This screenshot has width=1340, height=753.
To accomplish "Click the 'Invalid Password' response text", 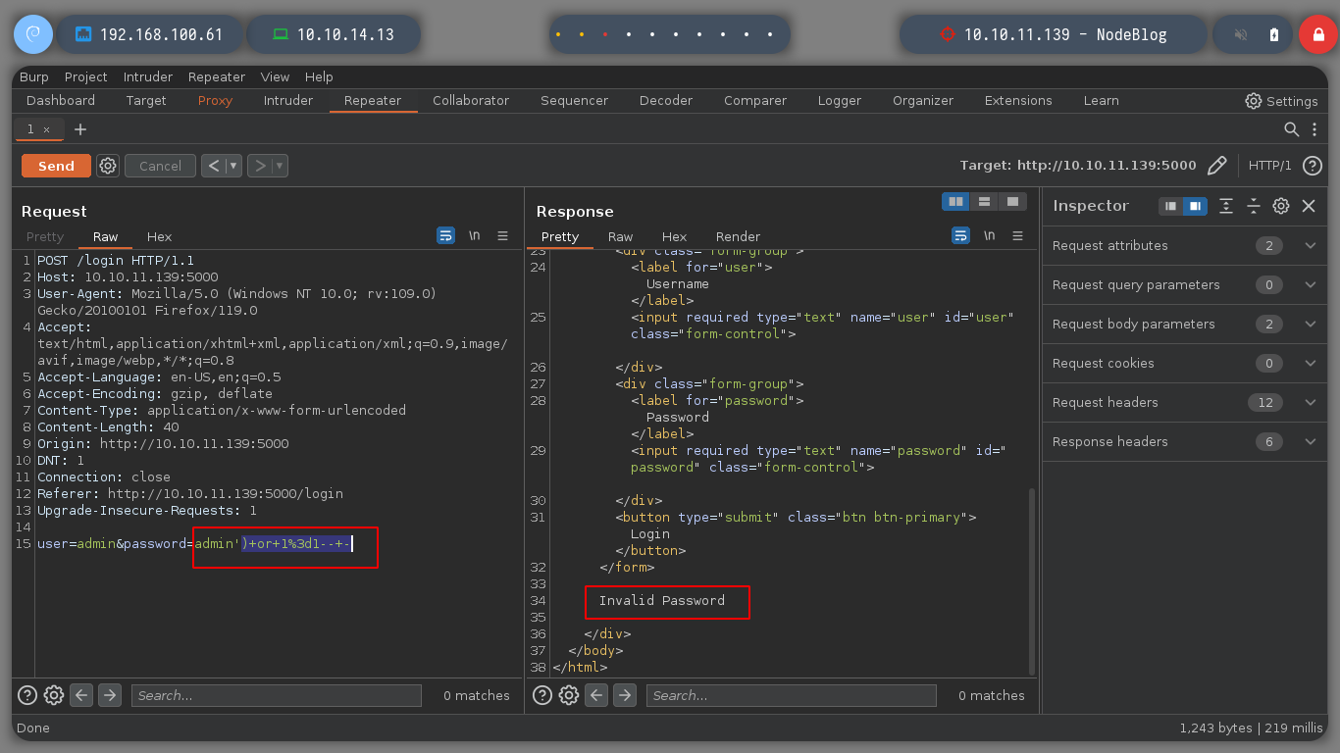I will point(662,600).
